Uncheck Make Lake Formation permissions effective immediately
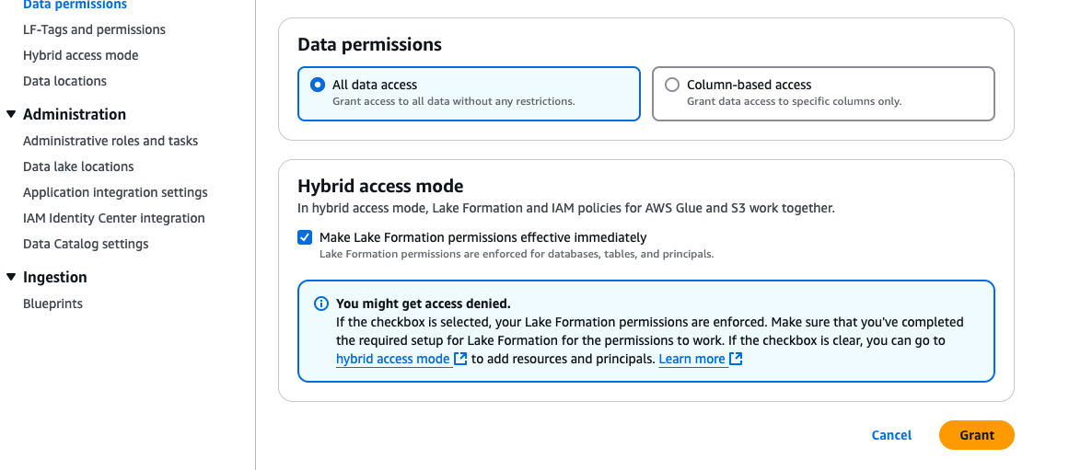This screenshot has width=1069, height=470. click(x=305, y=237)
